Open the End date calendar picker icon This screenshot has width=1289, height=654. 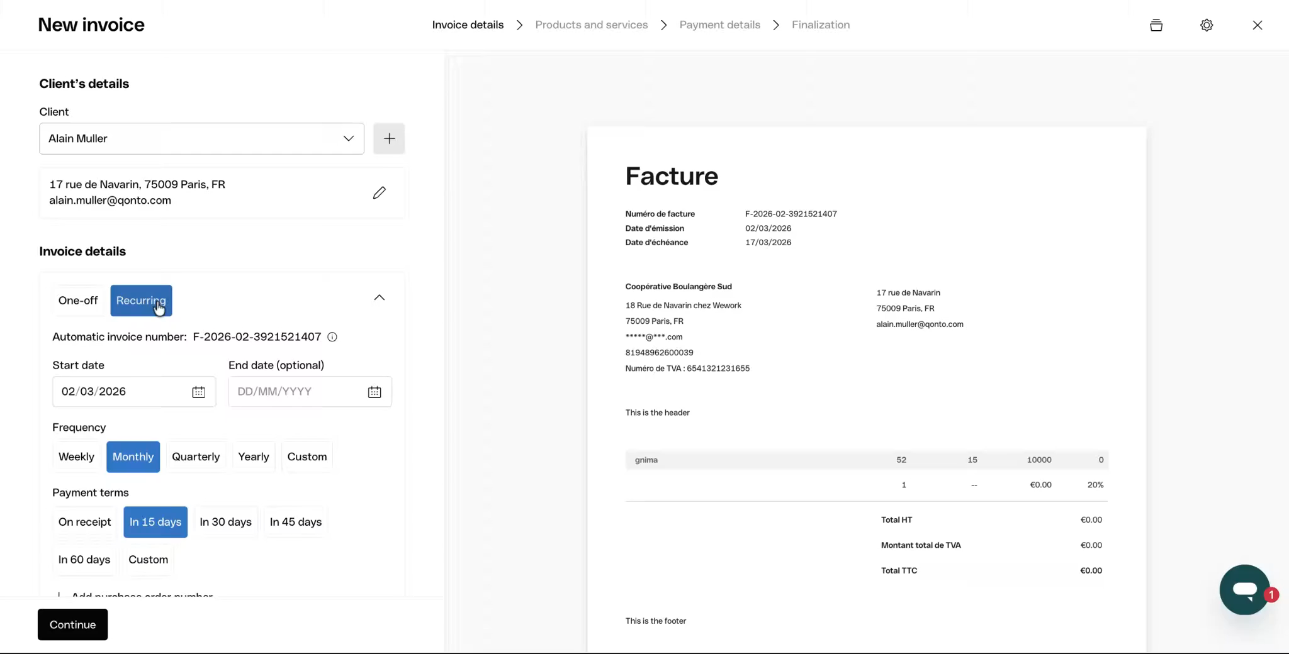(x=374, y=392)
